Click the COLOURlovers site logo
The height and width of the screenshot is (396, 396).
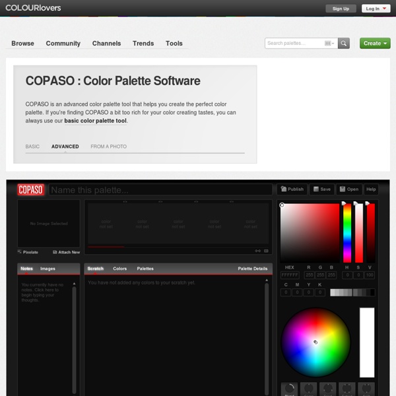click(x=33, y=8)
